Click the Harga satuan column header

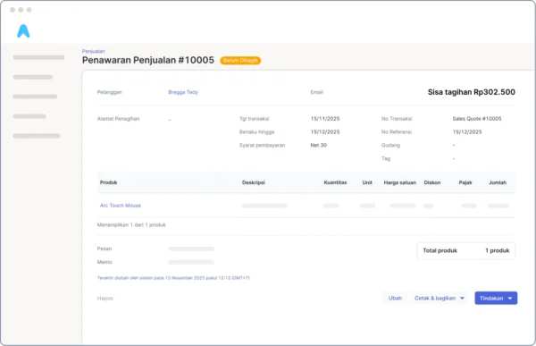click(400, 182)
